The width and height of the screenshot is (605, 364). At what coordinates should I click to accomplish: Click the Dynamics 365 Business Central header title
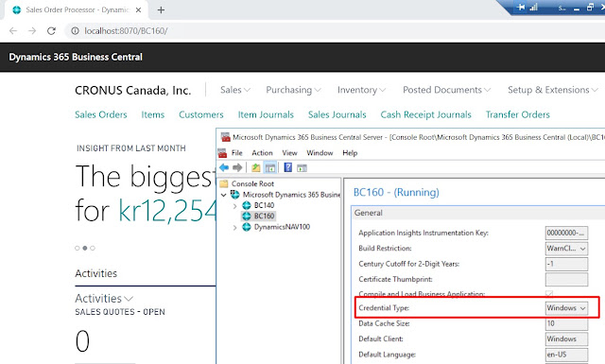[x=76, y=57]
